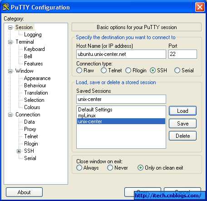Click the Port number field
The image size is (207, 201).
click(182, 54)
